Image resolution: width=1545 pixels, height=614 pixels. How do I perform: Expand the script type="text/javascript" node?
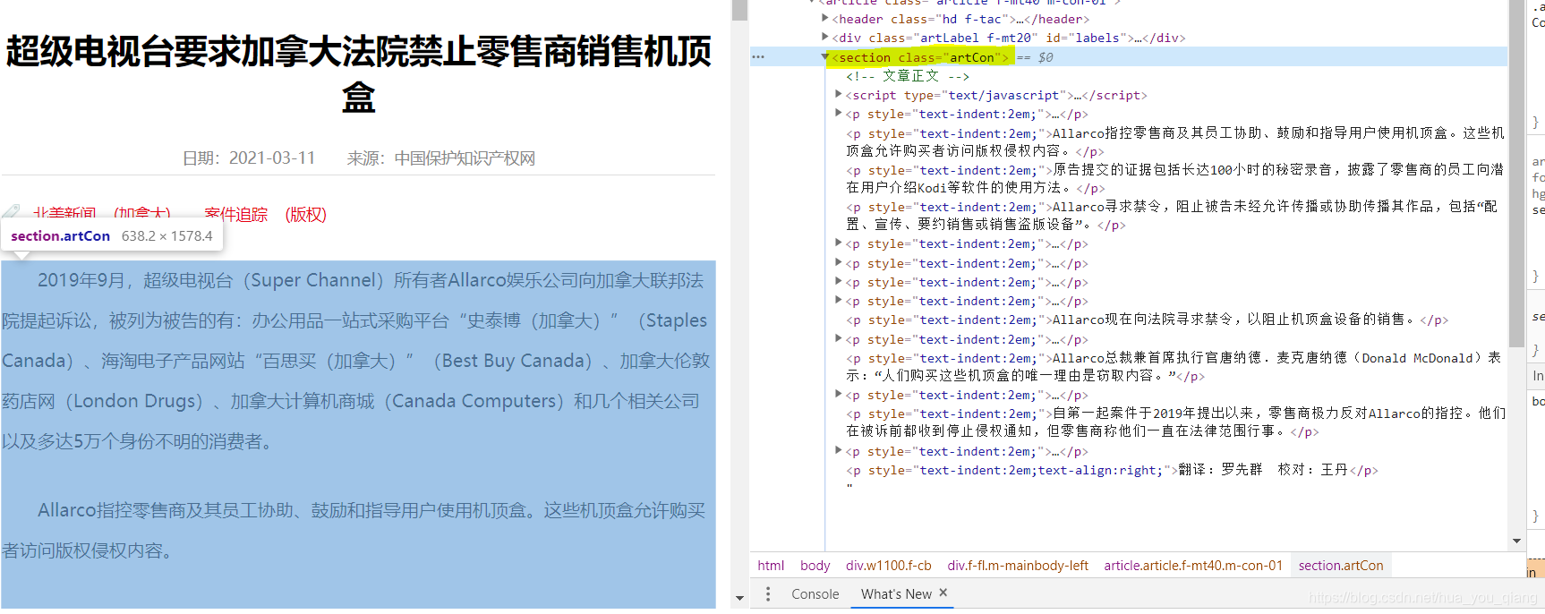click(x=838, y=94)
